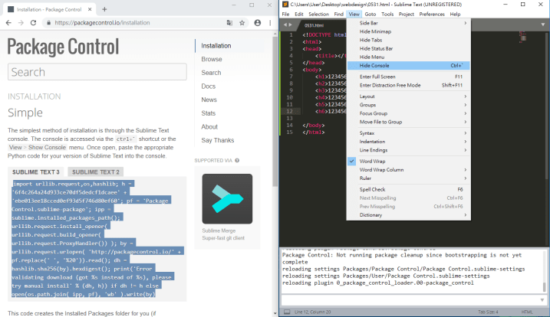Open the Sublime tab list dropdown arrow
The image size is (550, 317).
click(x=543, y=25)
